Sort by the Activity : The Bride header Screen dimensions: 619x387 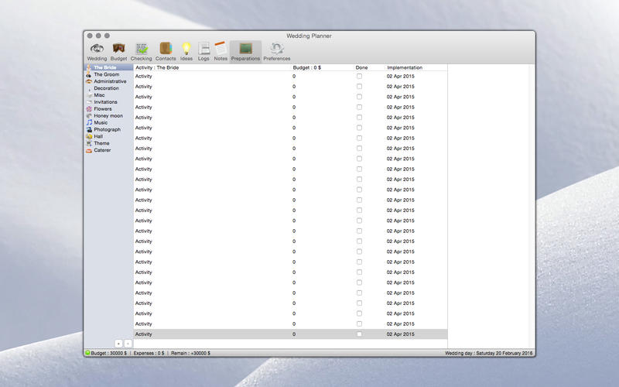157,67
